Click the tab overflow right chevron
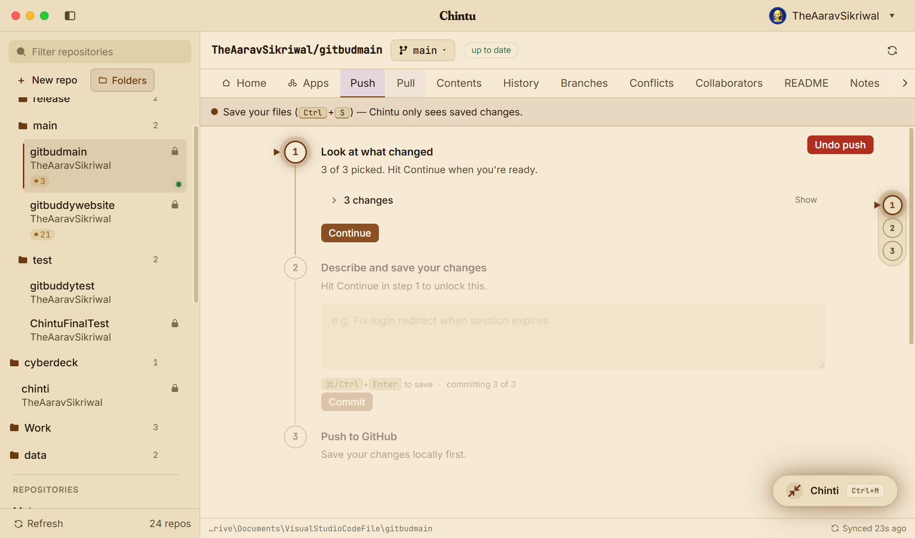Image resolution: width=915 pixels, height=538 pixels. (x=905, y=83)
